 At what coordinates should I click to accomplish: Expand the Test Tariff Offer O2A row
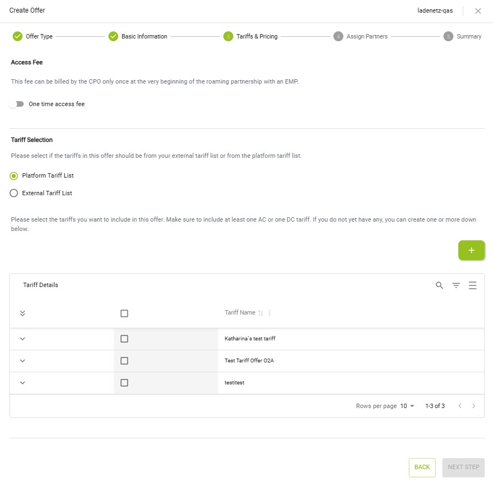pos(23,361)
